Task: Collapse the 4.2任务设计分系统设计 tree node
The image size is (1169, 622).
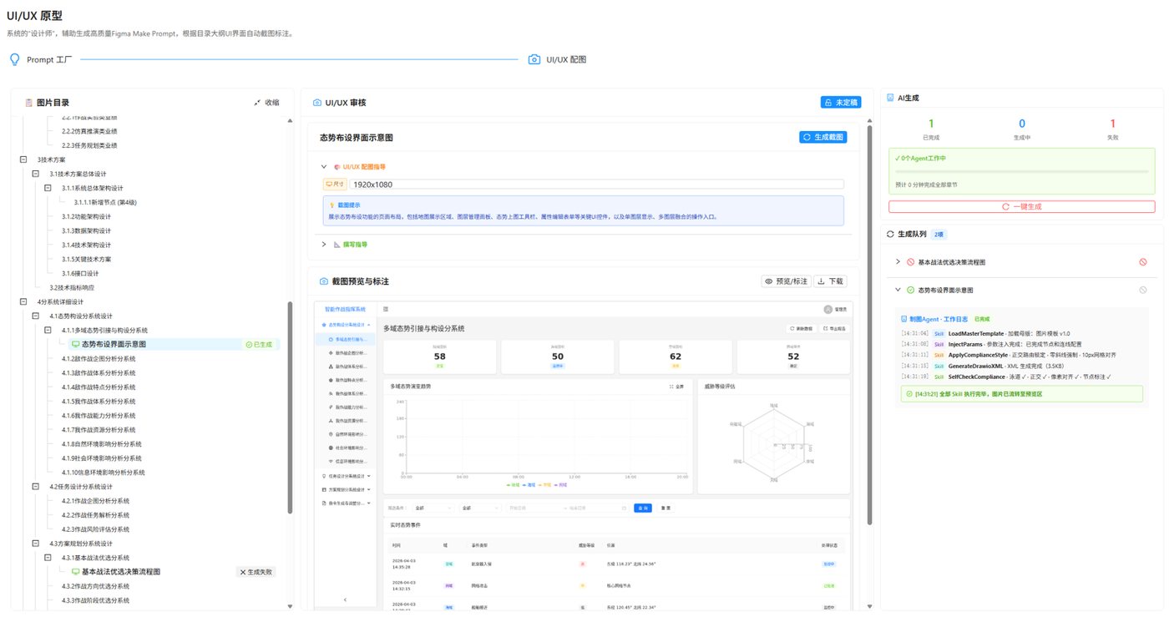Action: [35, 487]
